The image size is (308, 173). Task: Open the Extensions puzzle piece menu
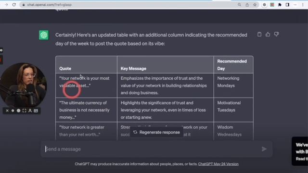[x=280, y=5]
